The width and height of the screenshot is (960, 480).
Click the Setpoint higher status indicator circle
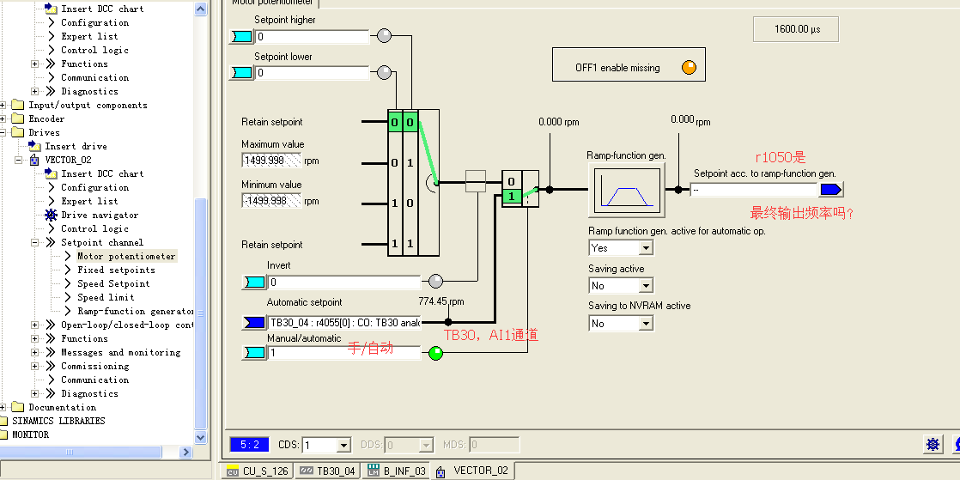(x=384, y=35)
